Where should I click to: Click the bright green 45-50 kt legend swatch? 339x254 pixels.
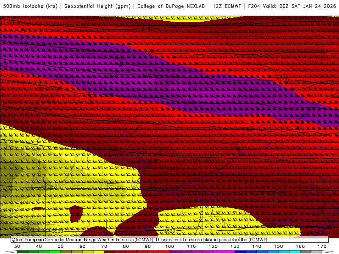coord(55,252)
